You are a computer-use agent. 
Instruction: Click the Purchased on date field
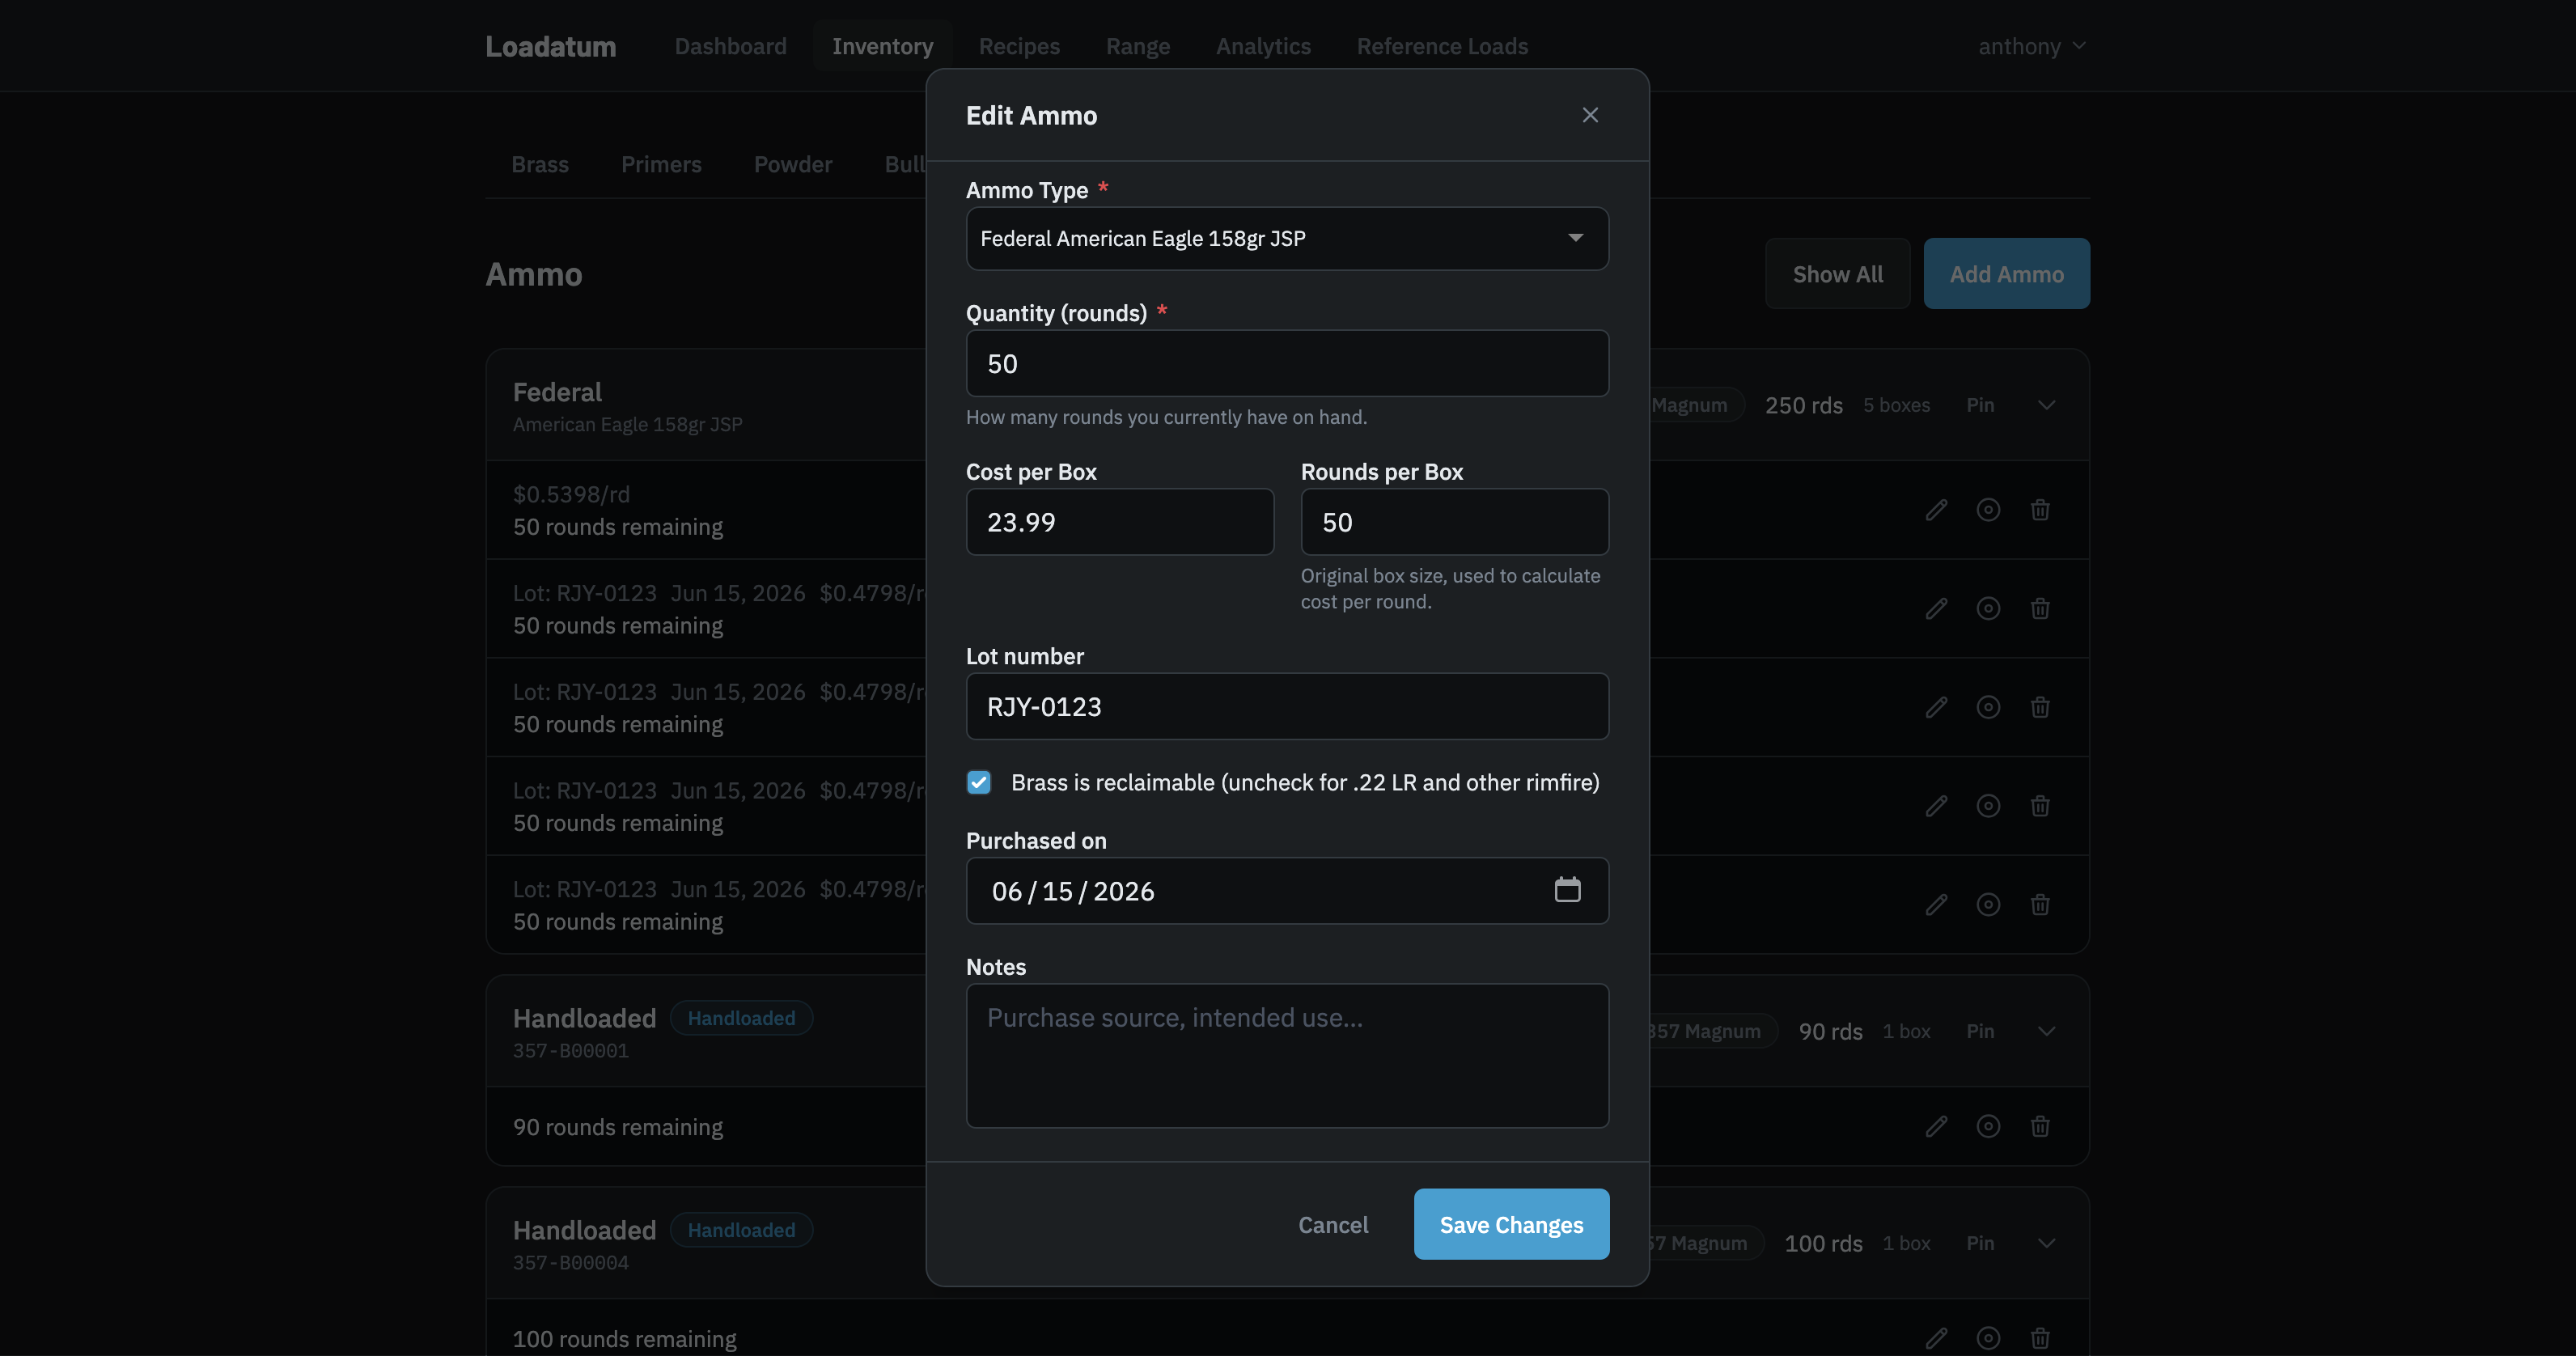coord(1287,891)
